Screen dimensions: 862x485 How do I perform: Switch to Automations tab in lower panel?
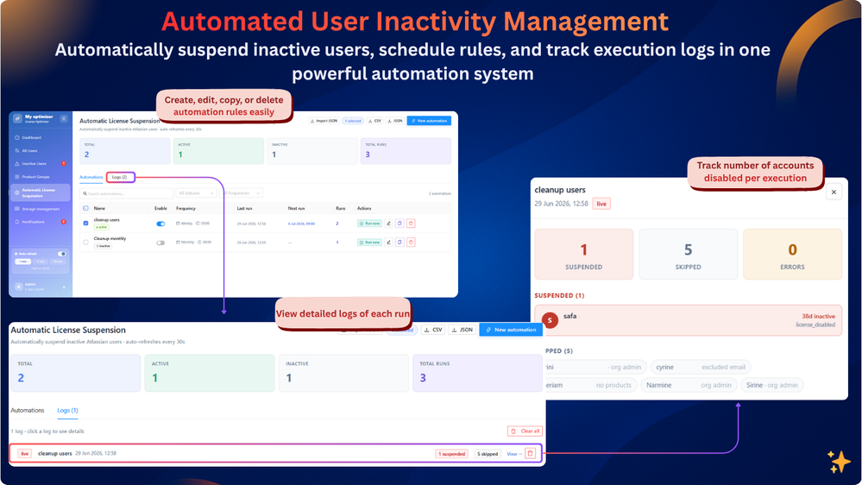tap(28, 410)
